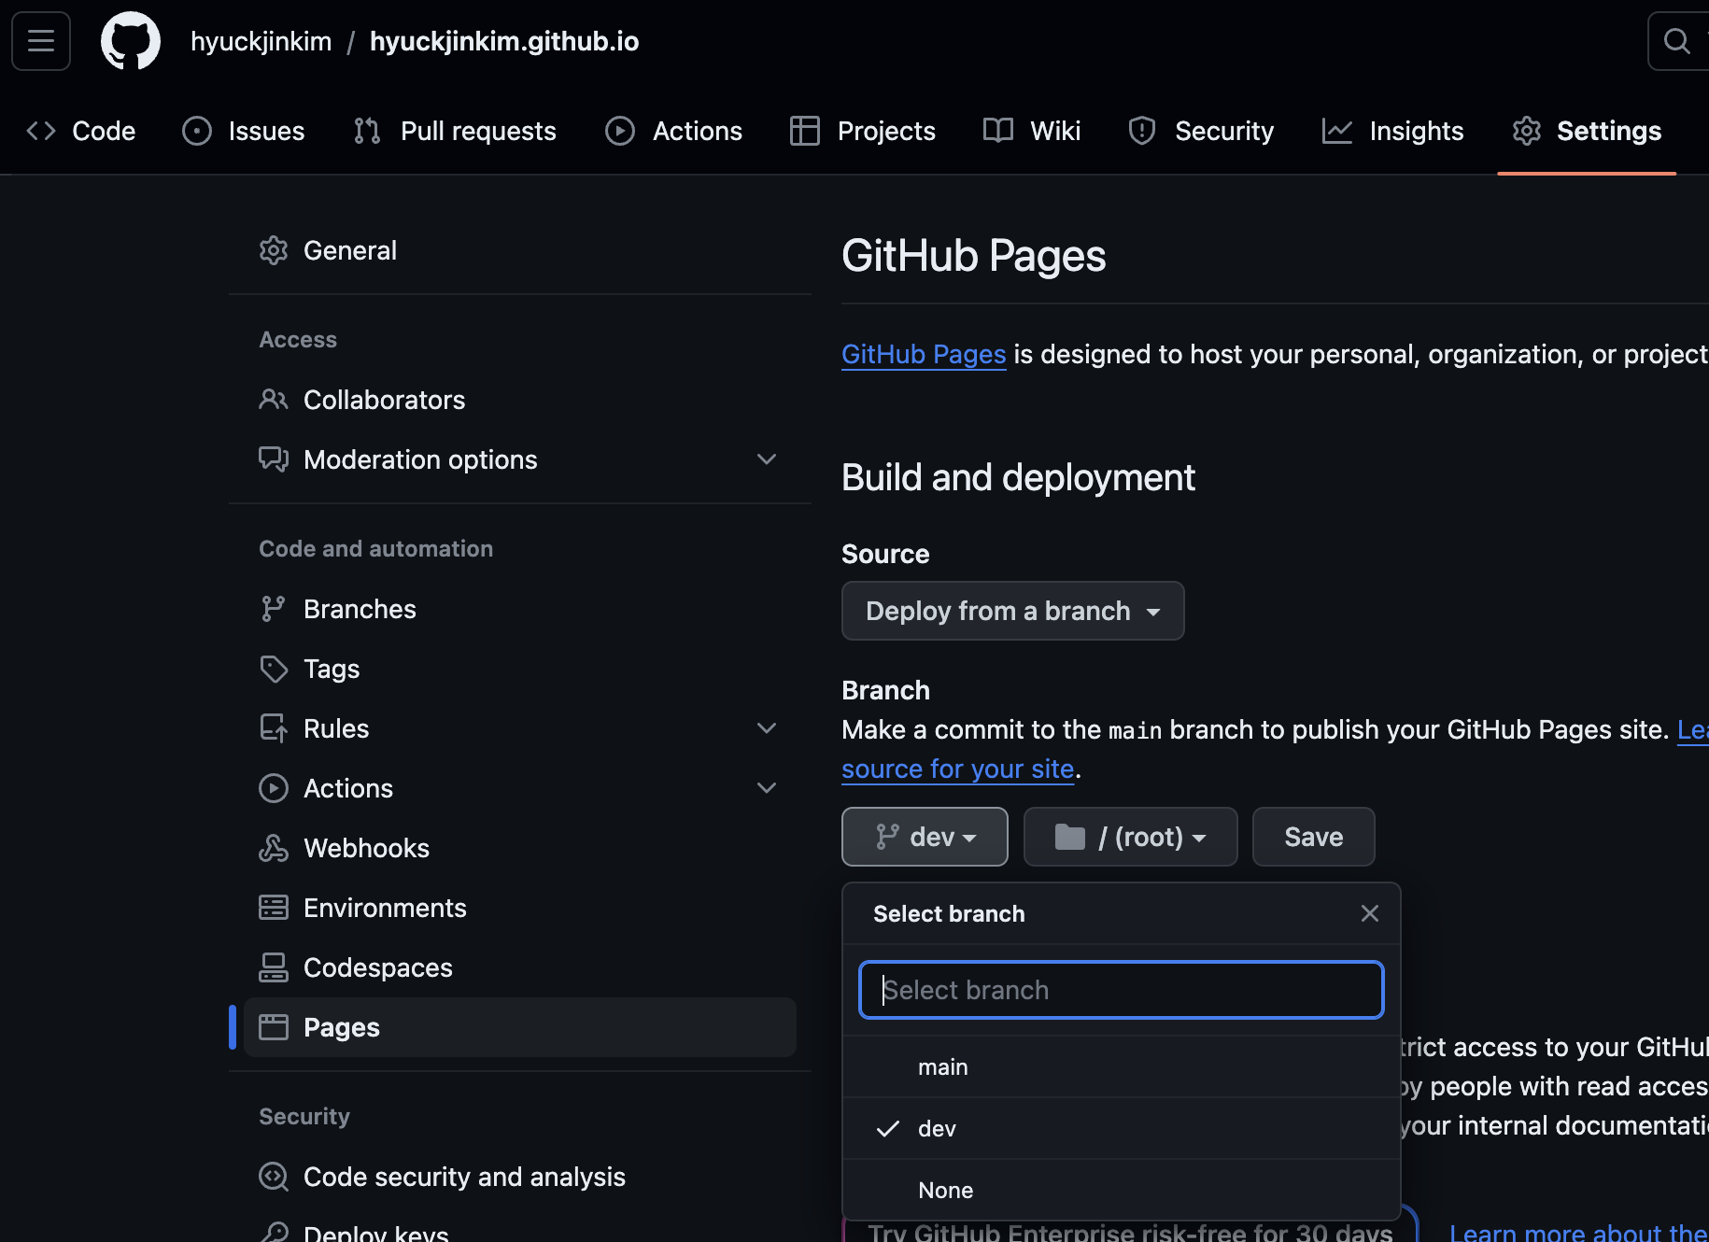
Task: Switch to the Projects tab
Action: coord(862,131)
